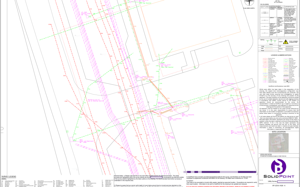
Task: Click 'Empty Duct' legend entry
Action: point(291,58)
